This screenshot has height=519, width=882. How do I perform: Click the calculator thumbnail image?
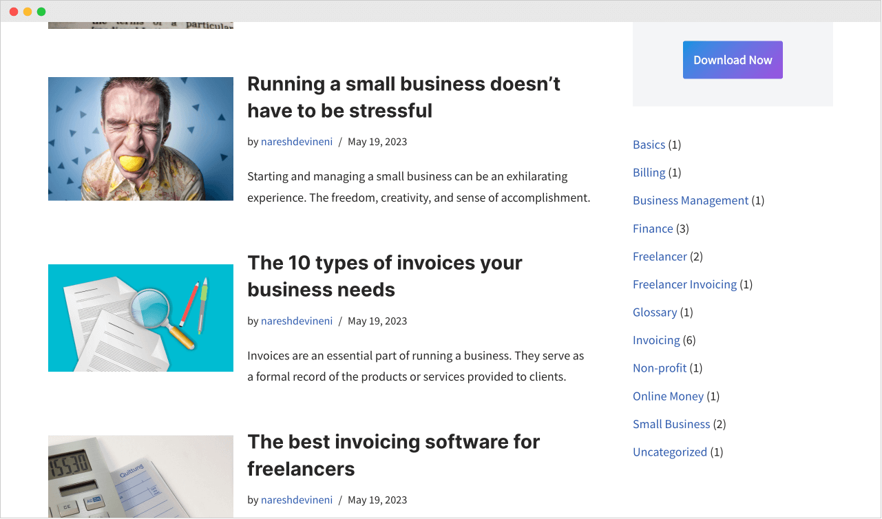pyautogui.click(x=140, y=476)
